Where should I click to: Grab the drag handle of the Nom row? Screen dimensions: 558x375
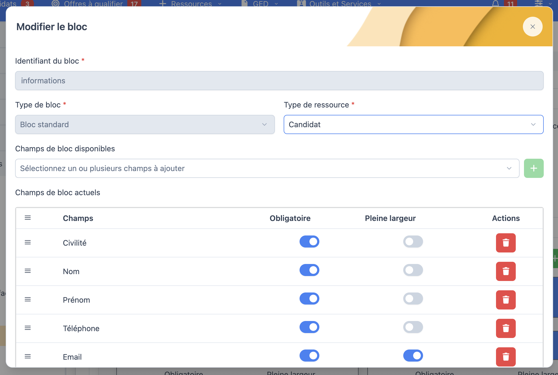(28, 271)
